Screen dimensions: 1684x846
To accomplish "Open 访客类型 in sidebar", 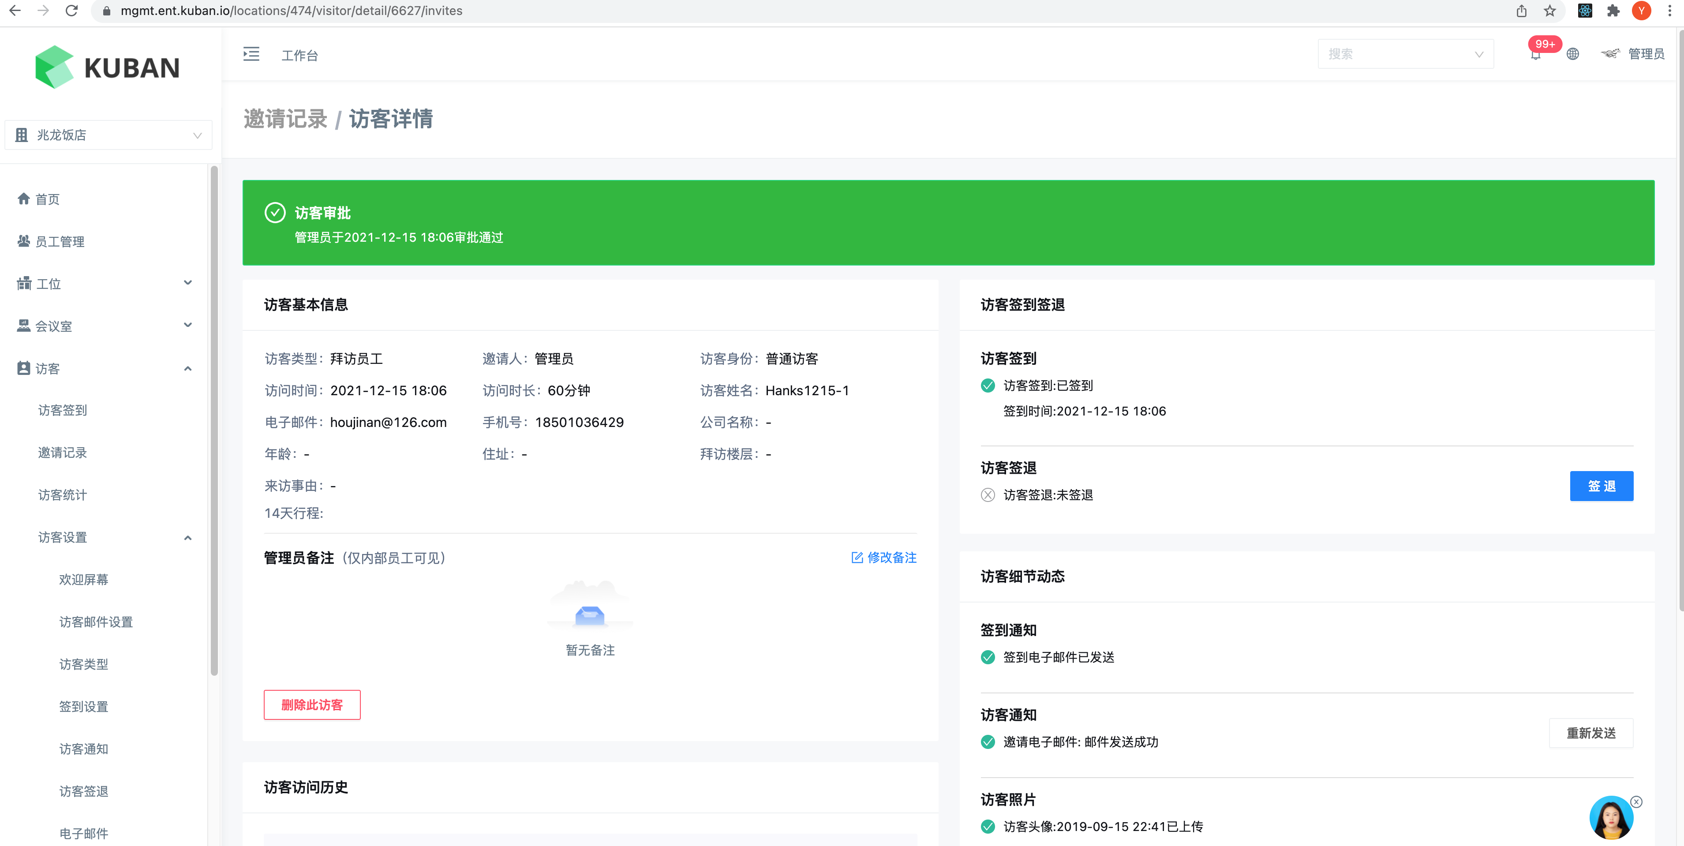I will pos(84,664).
